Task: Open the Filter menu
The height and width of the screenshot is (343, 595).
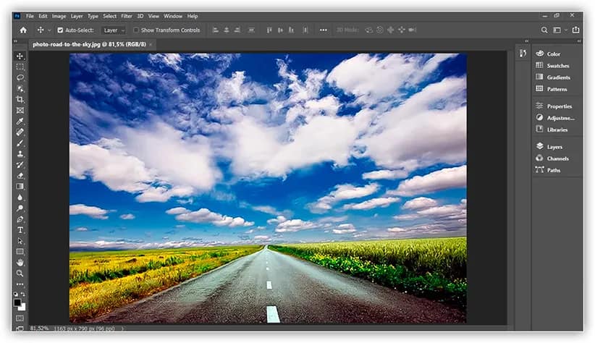Action: click(127, 16)
